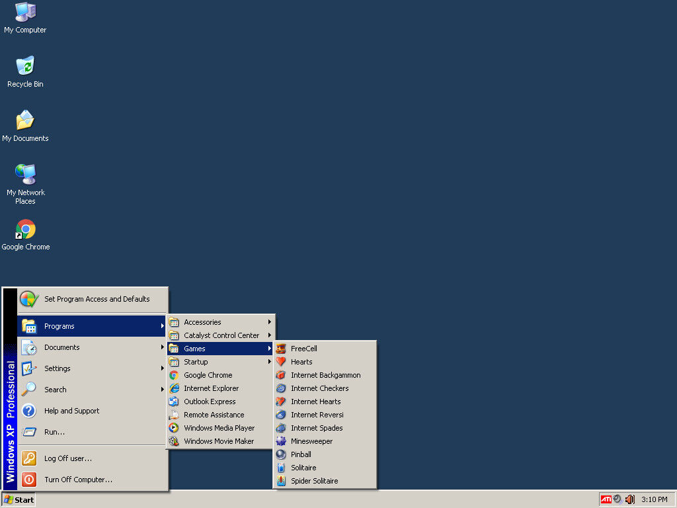Click the Minesweeper mine icon

coord(281,441)
